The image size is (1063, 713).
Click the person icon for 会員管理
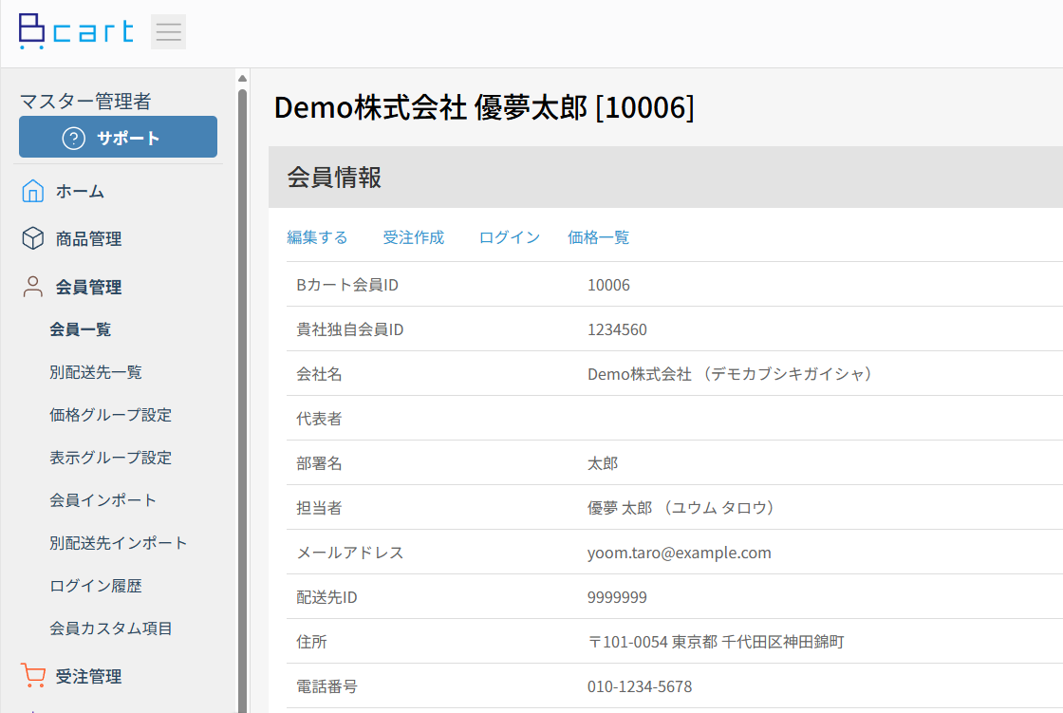pyautogui.click(x=32, y=287)
